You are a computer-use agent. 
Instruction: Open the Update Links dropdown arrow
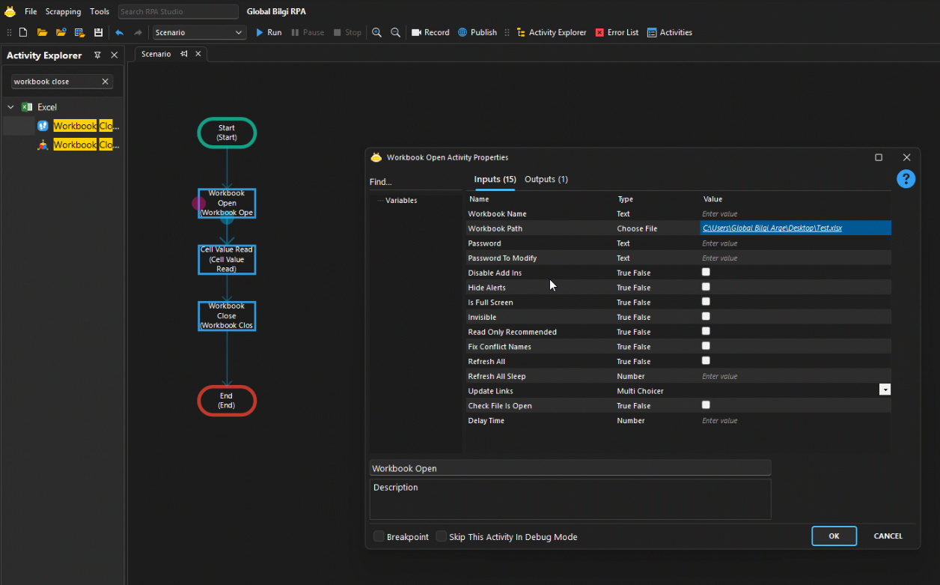pos(885,390)
